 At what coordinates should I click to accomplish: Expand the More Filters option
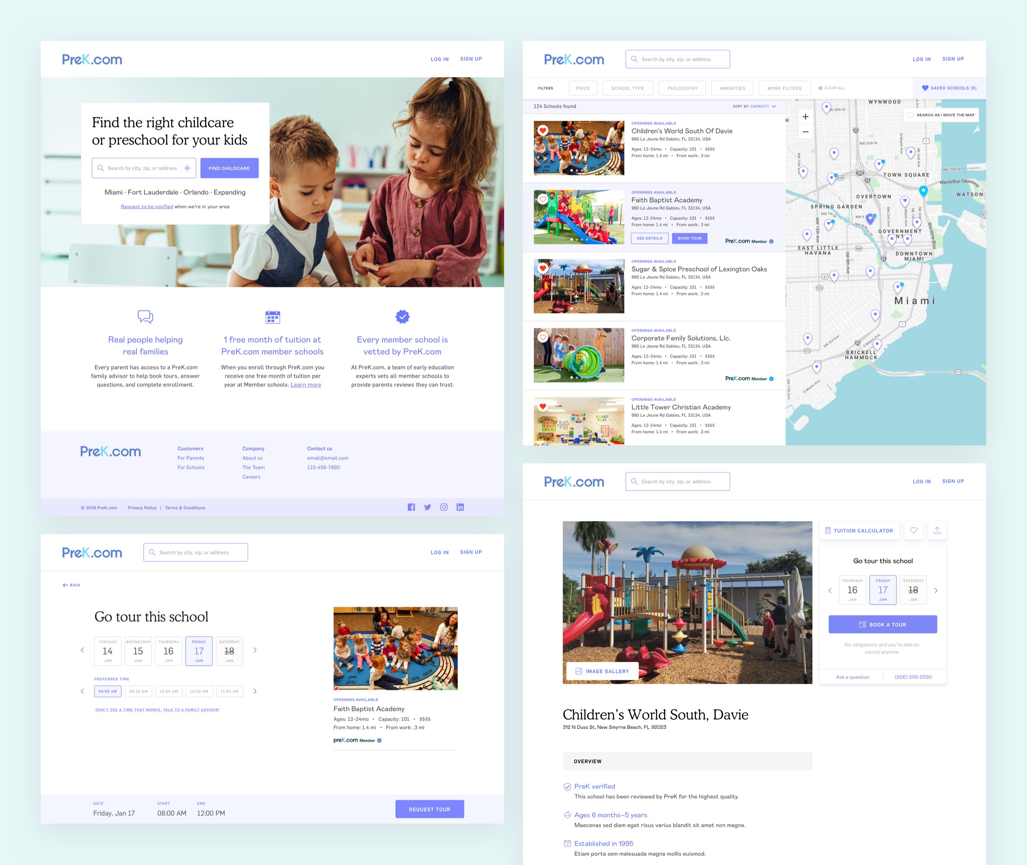click(x=784, y=88)
